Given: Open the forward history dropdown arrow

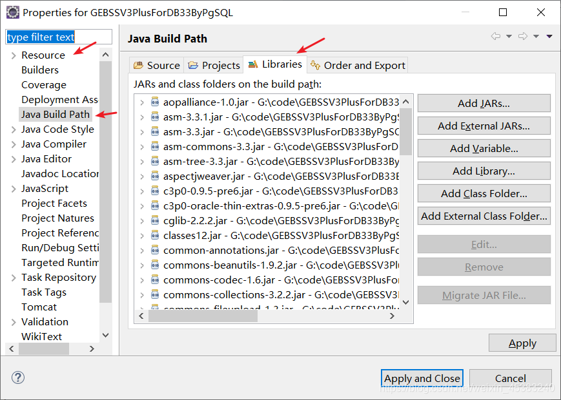Looking at the screenshot, I should tap(536, 36).
